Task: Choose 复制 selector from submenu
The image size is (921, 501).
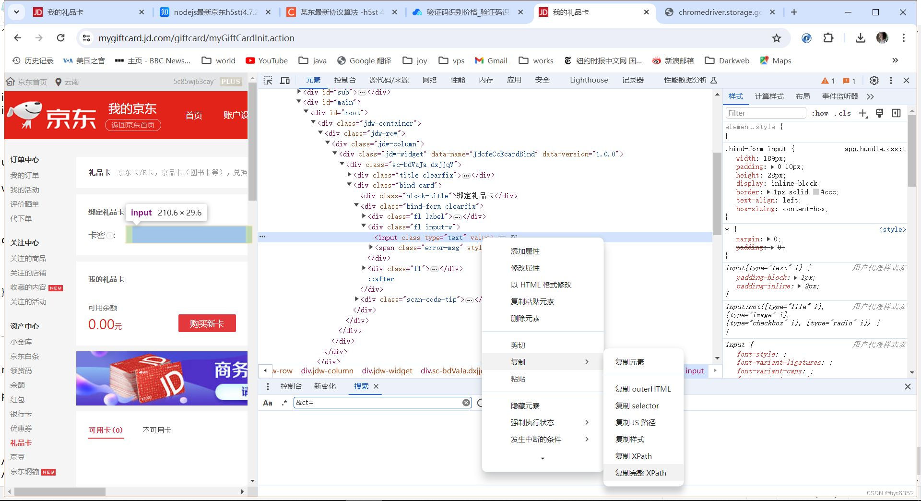Action: [643, 406]
